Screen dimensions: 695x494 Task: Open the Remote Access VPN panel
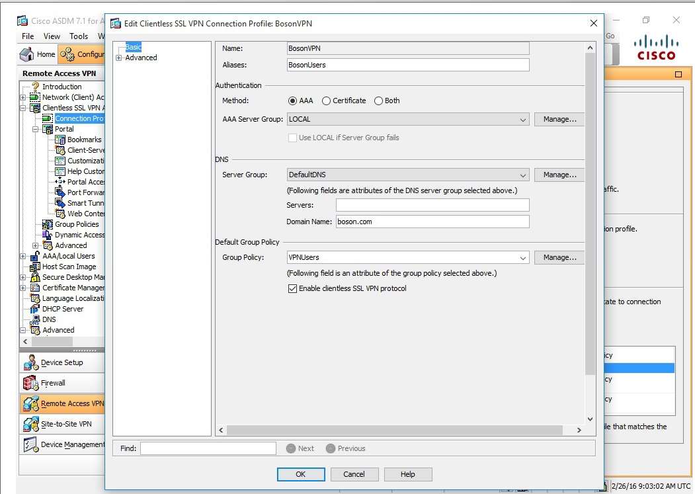[x=62, y=403]
